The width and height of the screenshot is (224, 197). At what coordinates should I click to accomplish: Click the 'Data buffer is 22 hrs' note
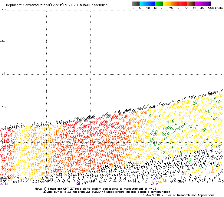[107, 192]
